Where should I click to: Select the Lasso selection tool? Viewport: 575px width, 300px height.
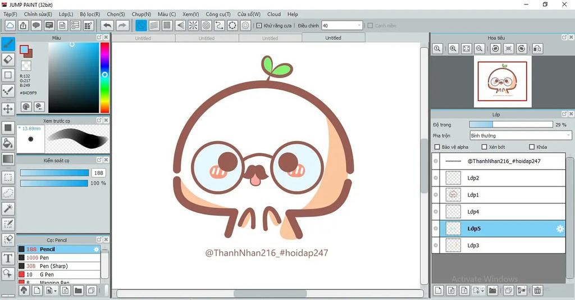click(8, 193)
